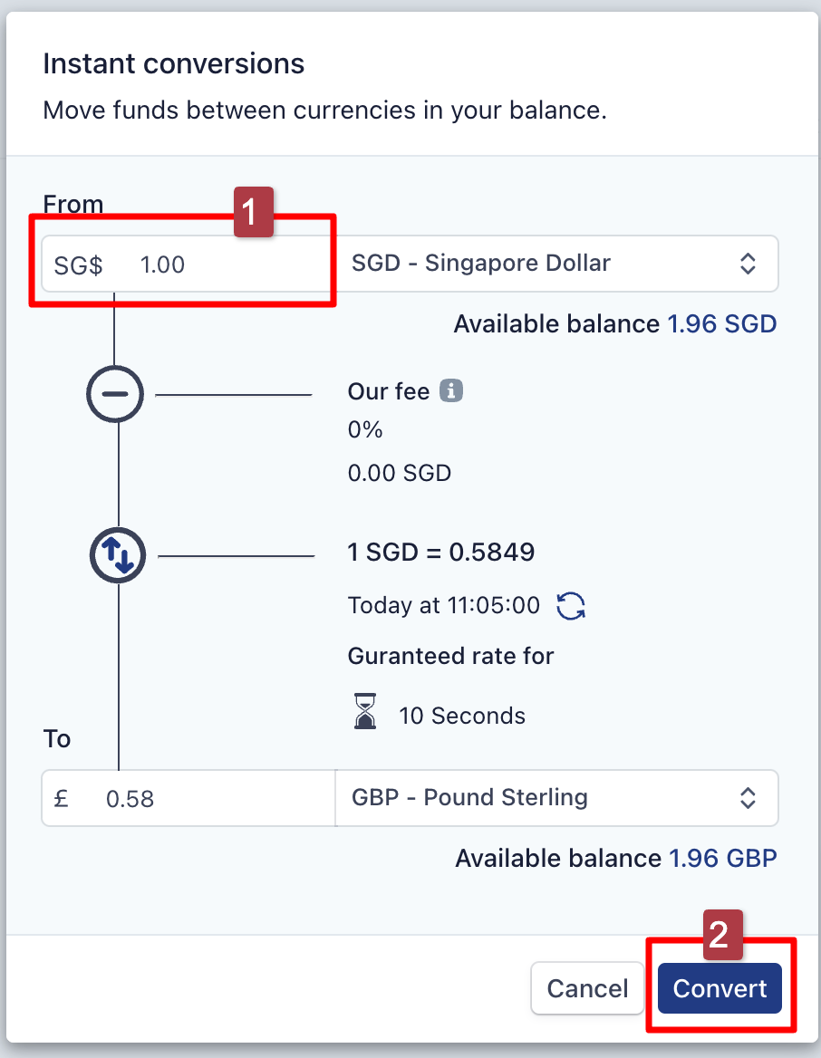
Task: Use the available balance 1.96 SGD link
Action: 721,324
